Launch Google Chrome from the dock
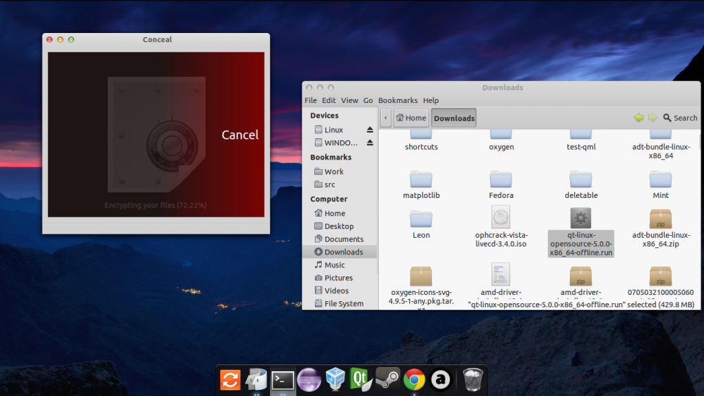 [x=413, y=379]
